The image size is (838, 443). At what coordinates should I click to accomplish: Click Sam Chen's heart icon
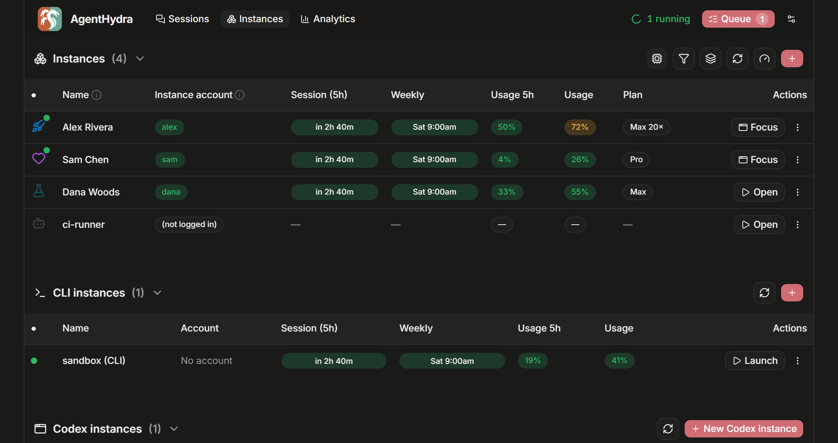click(x=39, y=159)
